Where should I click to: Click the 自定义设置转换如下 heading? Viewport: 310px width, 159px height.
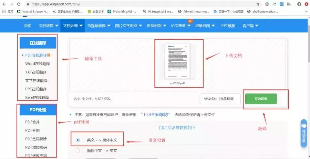177,128
